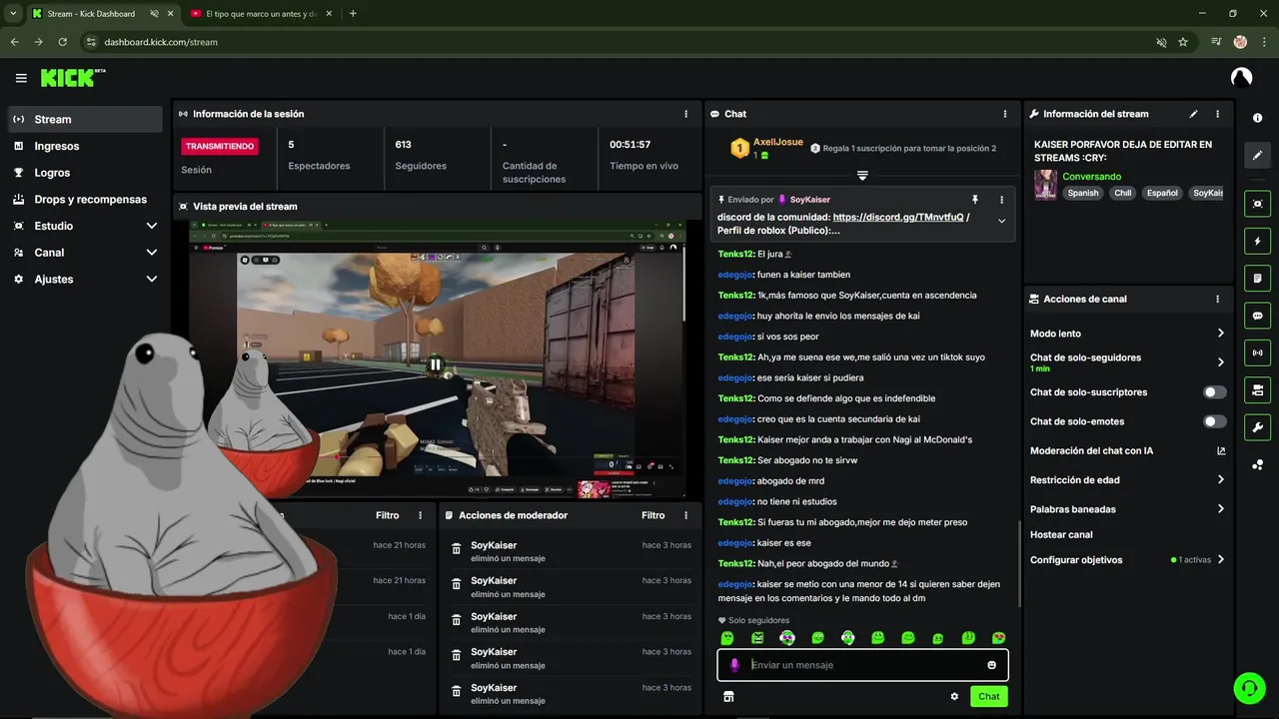Go to Drops y recompensas in sidebar

point(85,199)
